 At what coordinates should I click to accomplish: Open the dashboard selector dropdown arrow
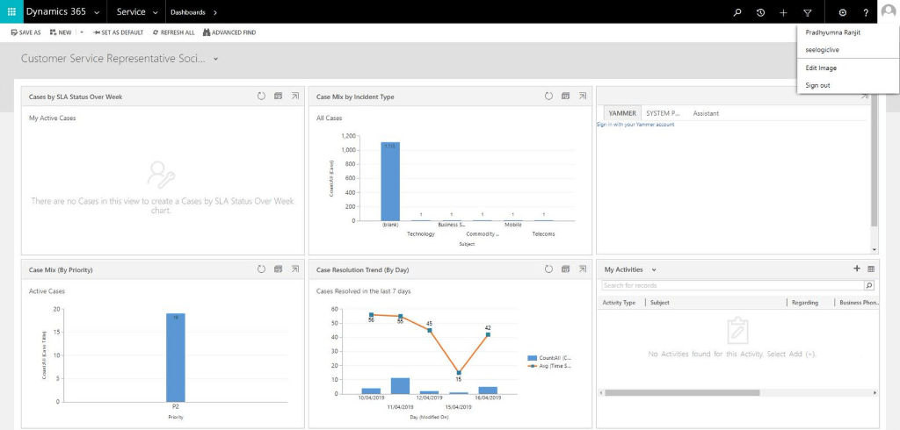click(215, 59)
